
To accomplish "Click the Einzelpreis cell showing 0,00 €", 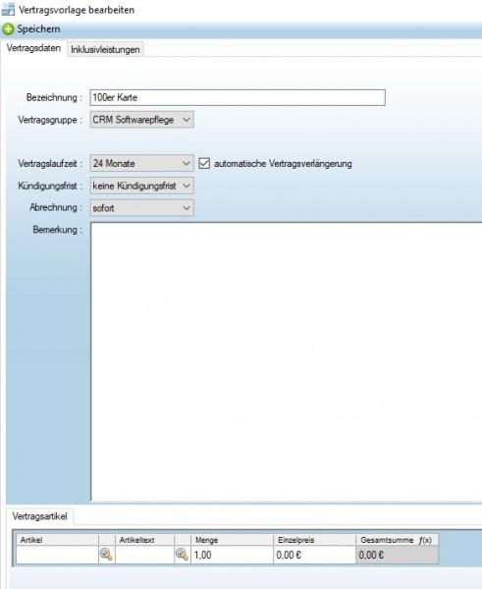I will [314, 555].
